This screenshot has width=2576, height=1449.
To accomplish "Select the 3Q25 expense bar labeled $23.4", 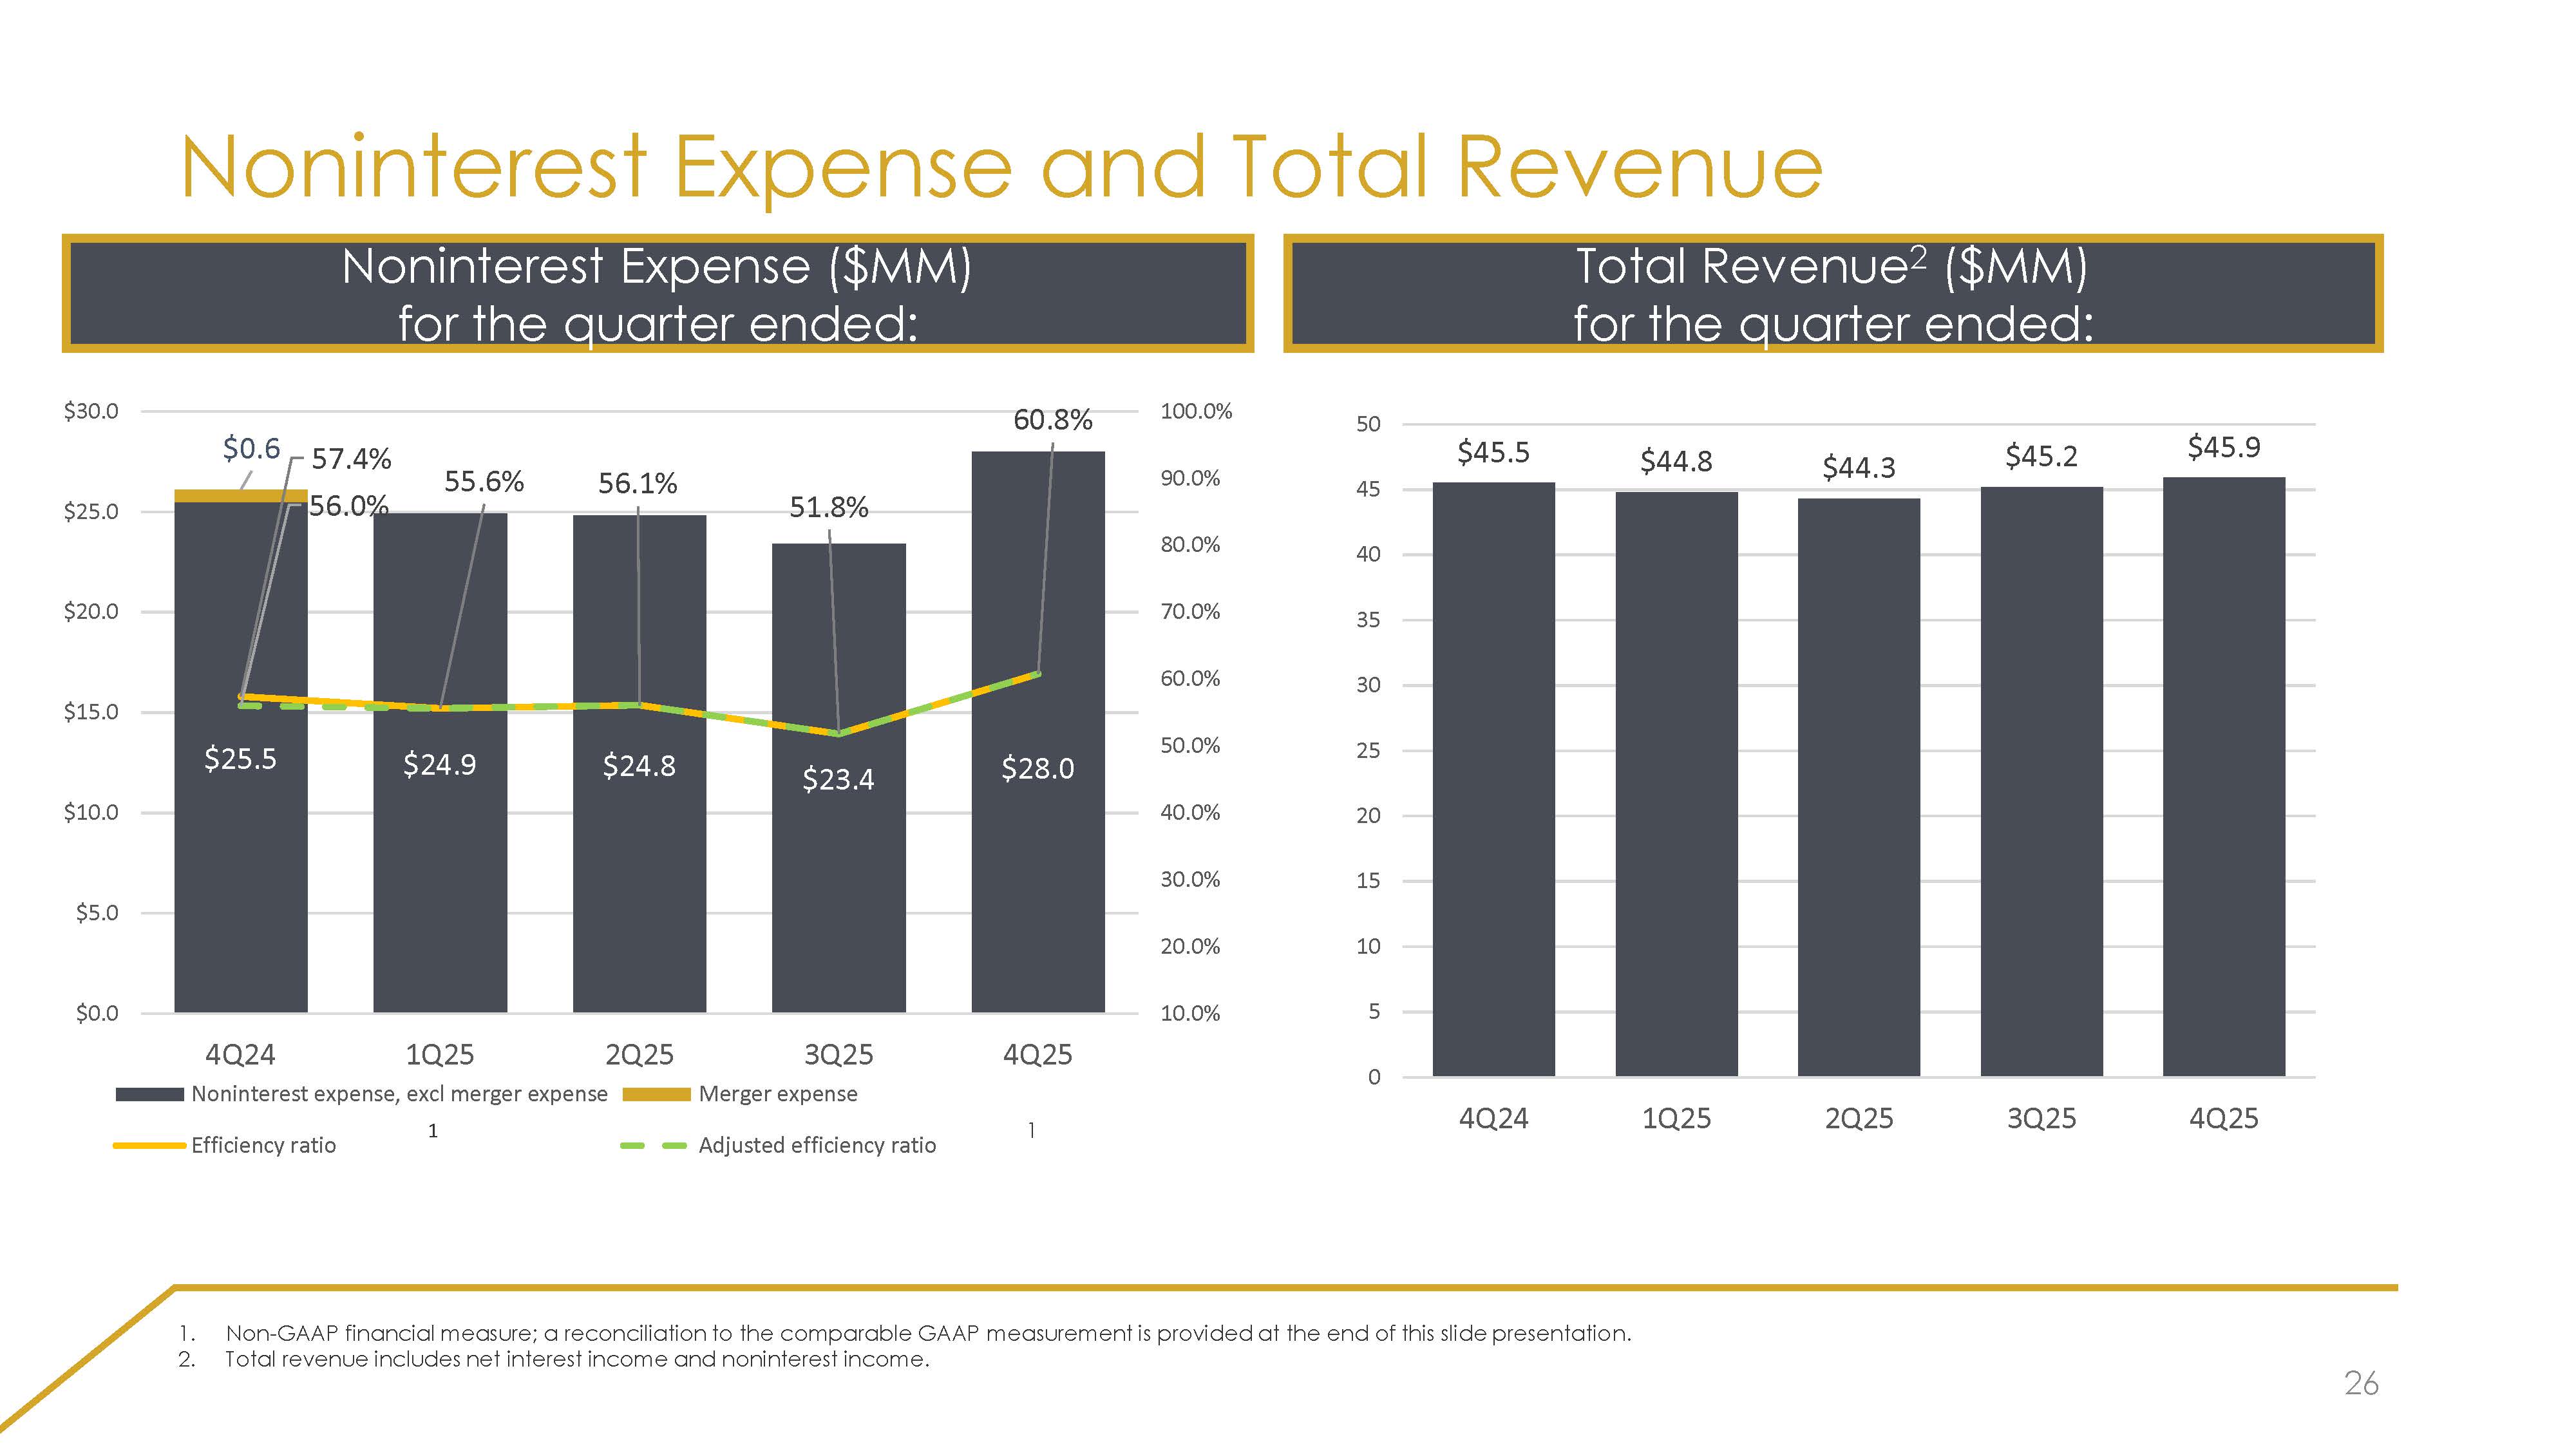I will click(838, 880).
